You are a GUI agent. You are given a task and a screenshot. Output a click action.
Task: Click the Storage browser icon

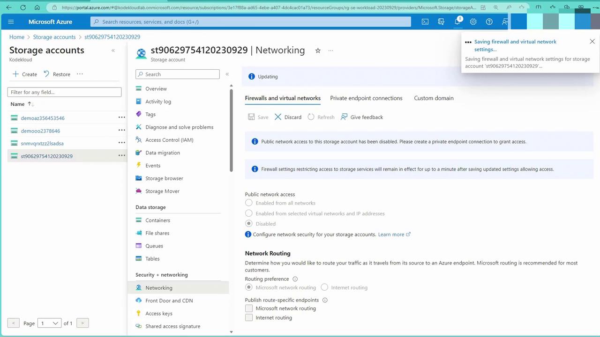[139, 178]
